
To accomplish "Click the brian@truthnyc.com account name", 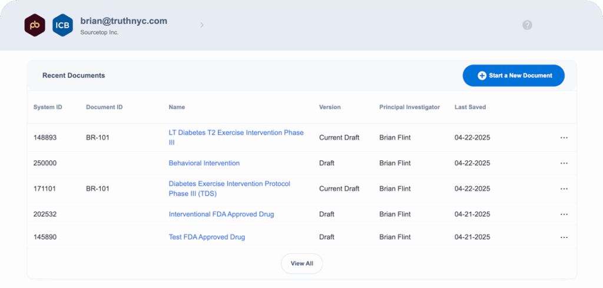I will click(x=124, y=21).
